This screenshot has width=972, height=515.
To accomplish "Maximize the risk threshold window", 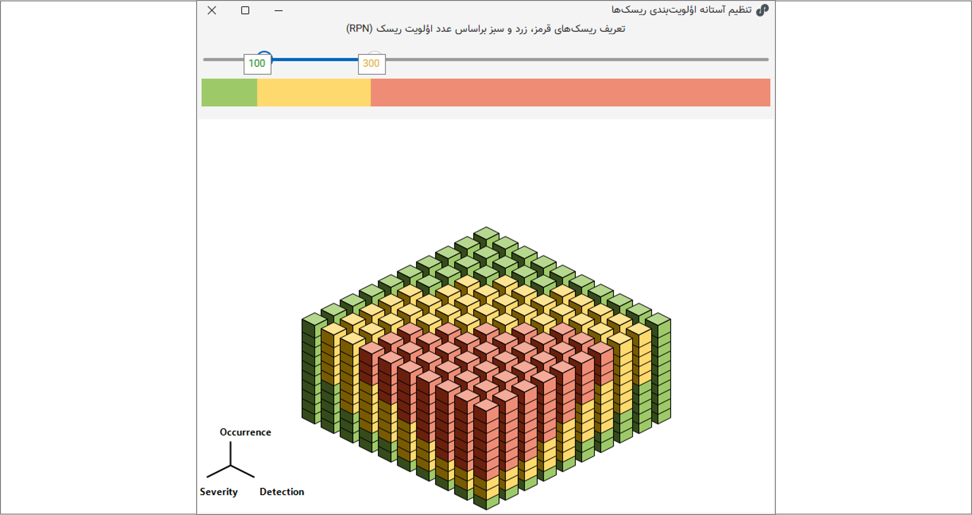I will [245, 10].
